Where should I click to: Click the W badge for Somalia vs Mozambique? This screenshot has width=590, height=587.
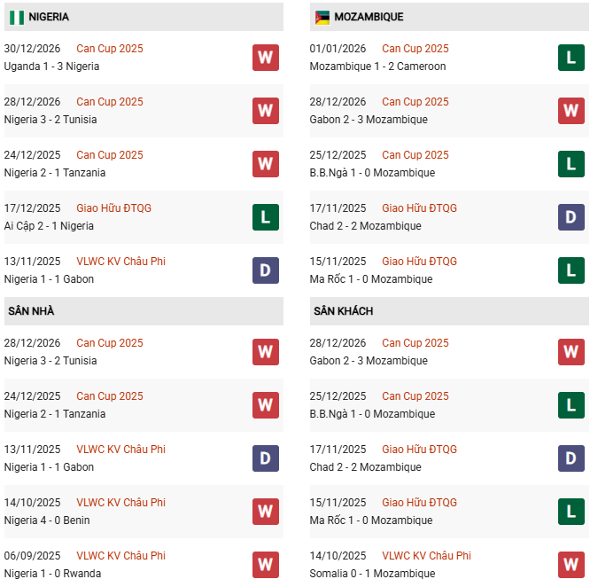tap(571, 565)
